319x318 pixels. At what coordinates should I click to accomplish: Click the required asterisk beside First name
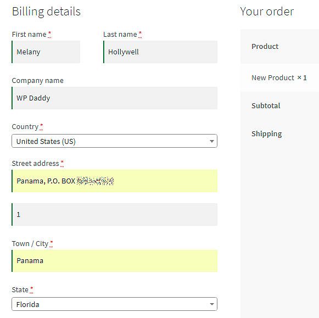(49, 34)
